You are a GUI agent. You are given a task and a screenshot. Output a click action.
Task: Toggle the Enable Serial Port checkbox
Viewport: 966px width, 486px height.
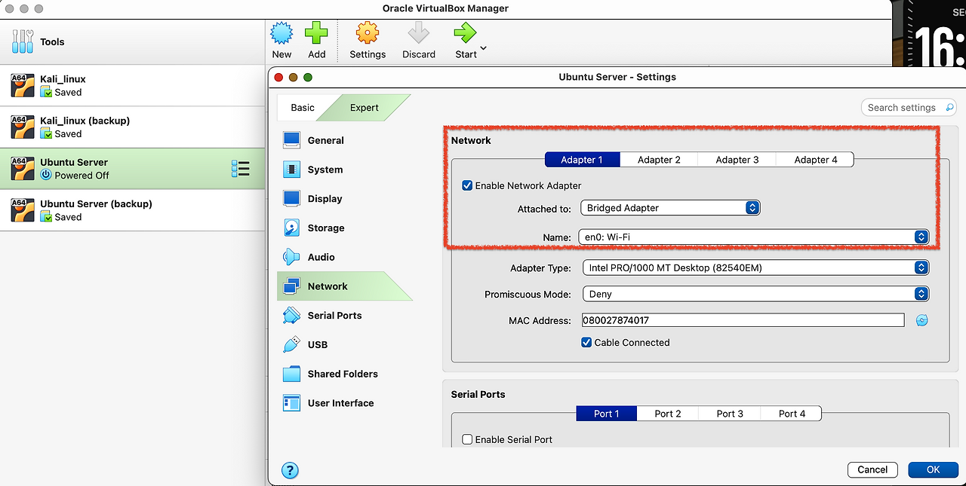pos(467,439)
